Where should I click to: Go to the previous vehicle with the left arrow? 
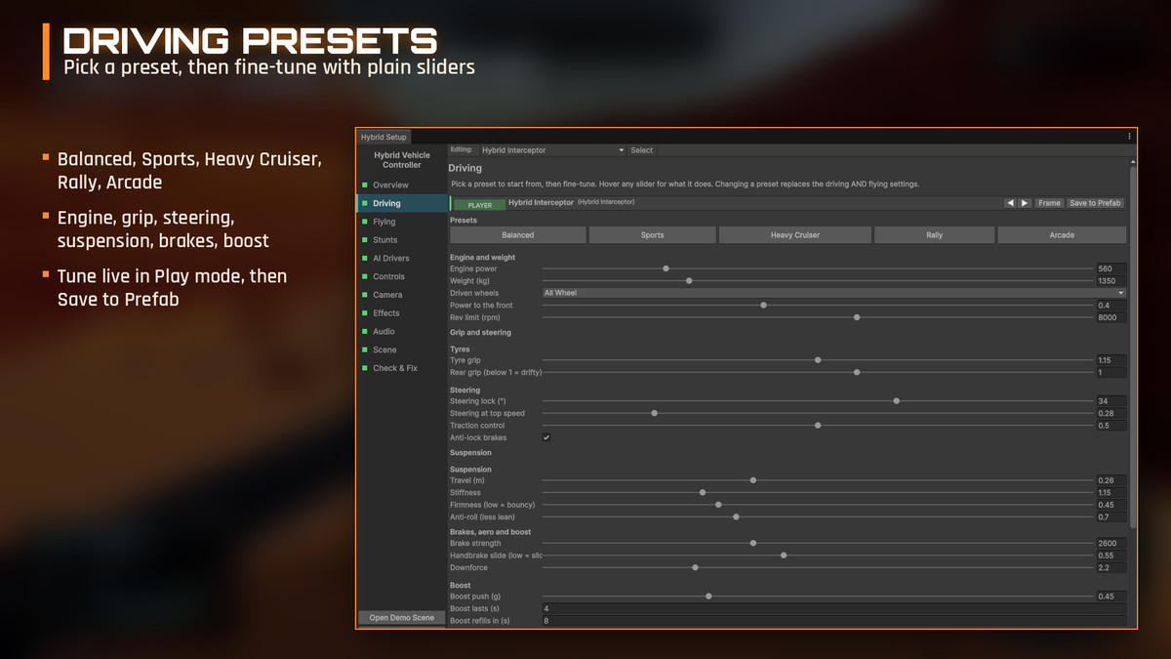[1010, 203]
